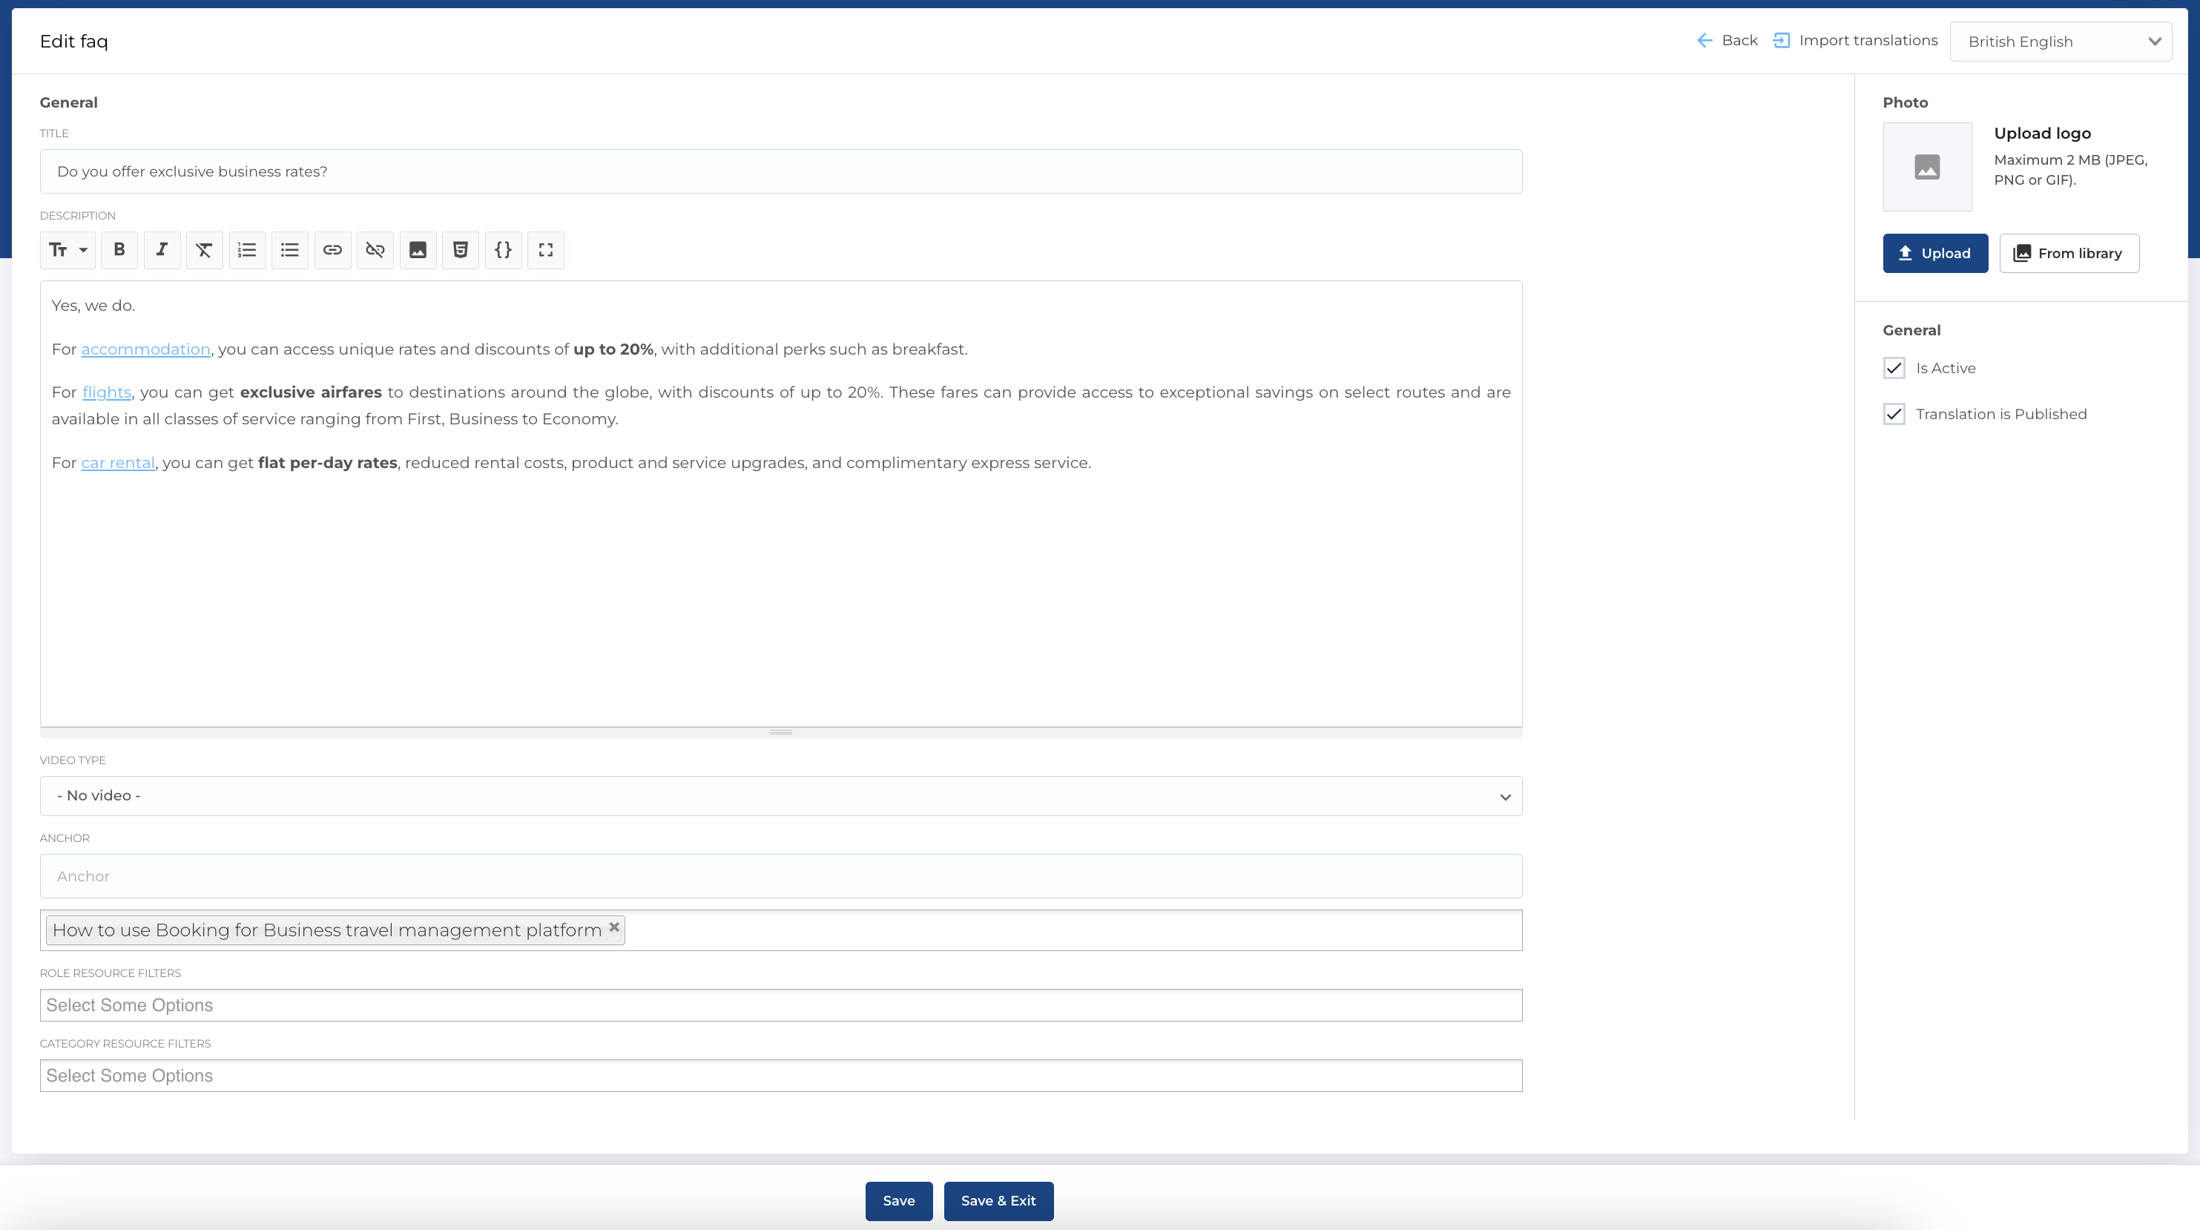Insert an image into the description
This screenshot has width=2200, height=1230.
pyautogui.click(x=418, y=250)
